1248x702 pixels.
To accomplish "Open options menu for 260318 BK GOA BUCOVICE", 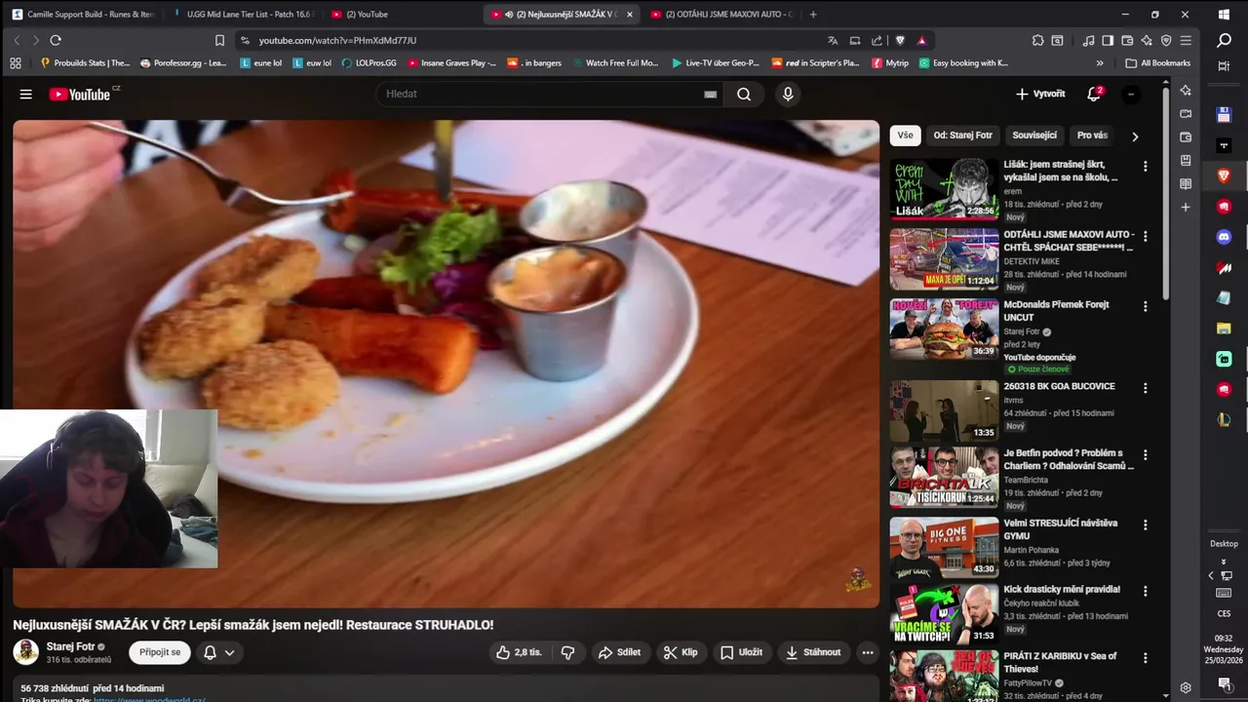I will click(1146, 388).
